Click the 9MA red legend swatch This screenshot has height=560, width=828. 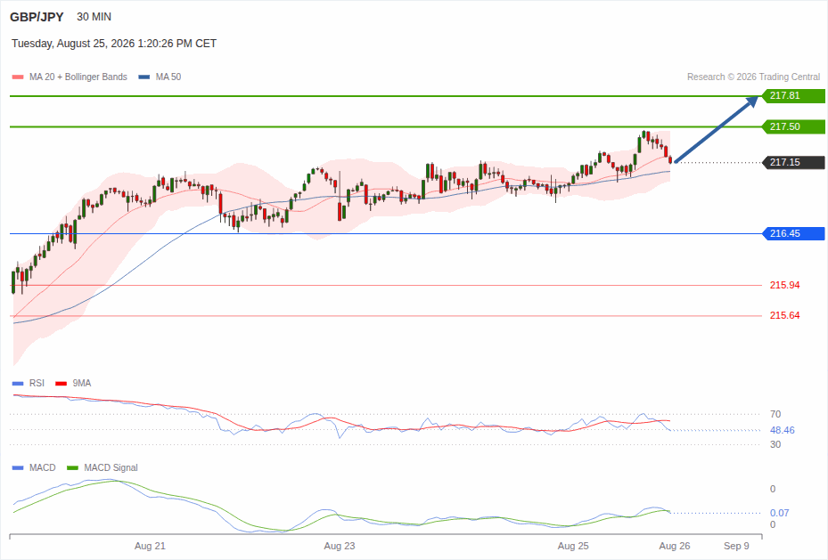61,384
